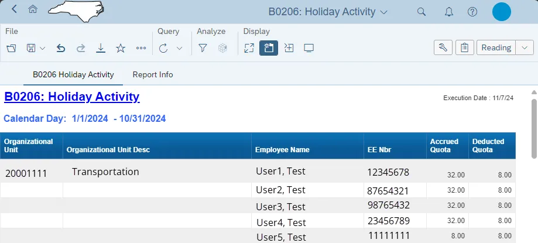Select the B0206 Holiday Activity tab

(x=73, y=75)
